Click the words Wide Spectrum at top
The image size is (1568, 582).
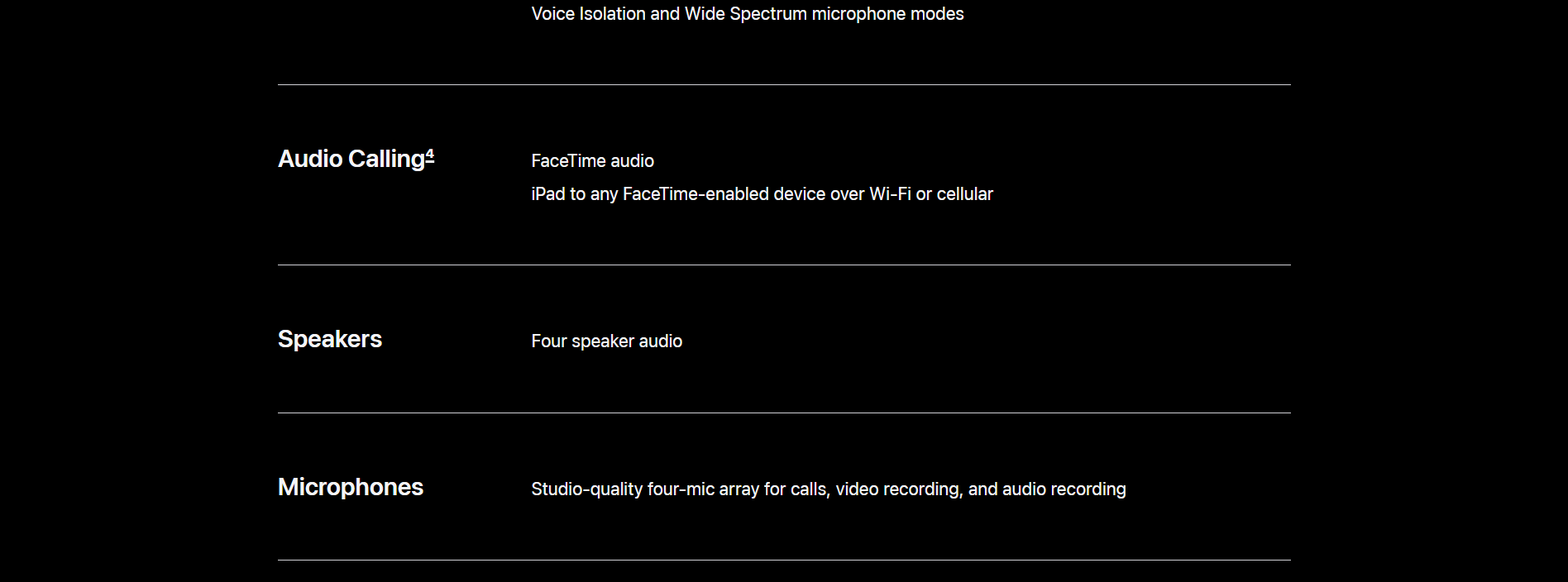tap(745, 14)
